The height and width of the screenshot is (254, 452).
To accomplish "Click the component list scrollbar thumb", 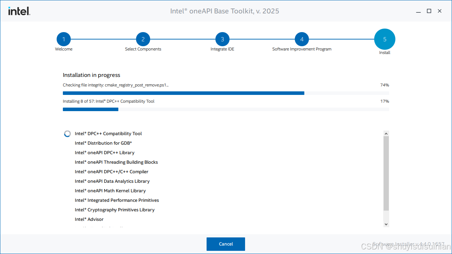I will (386, 173).
